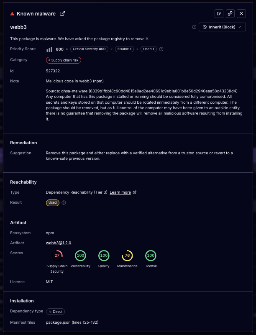Click the Direct dependency type badge
The width and height of the screenshot is (256, 335).
coord(55,312)
